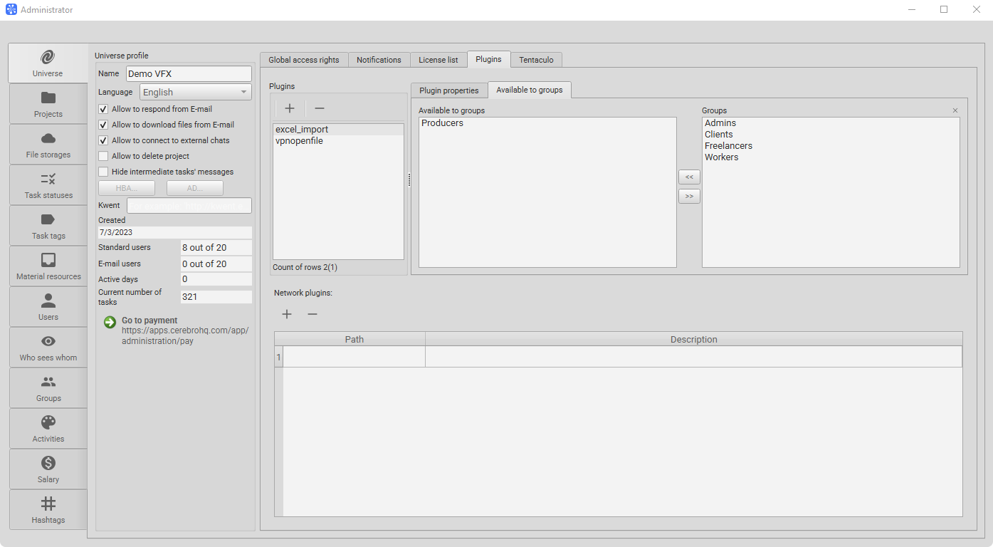Screen dimensions: 993x547
Task: Go to Task statuses section
Action: [48, 185]
